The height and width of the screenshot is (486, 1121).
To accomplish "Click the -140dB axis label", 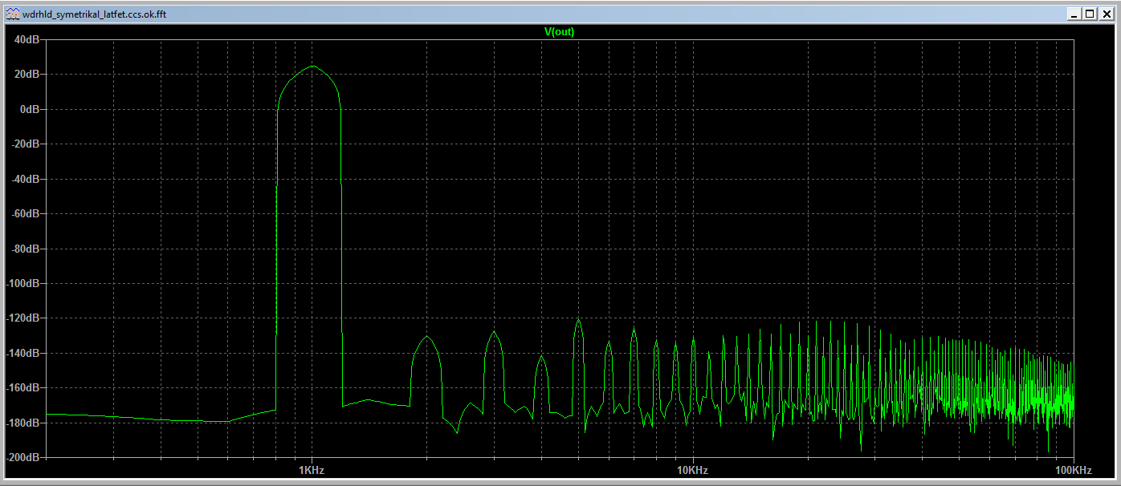I will pyautogui.click(x=23, y=353).
